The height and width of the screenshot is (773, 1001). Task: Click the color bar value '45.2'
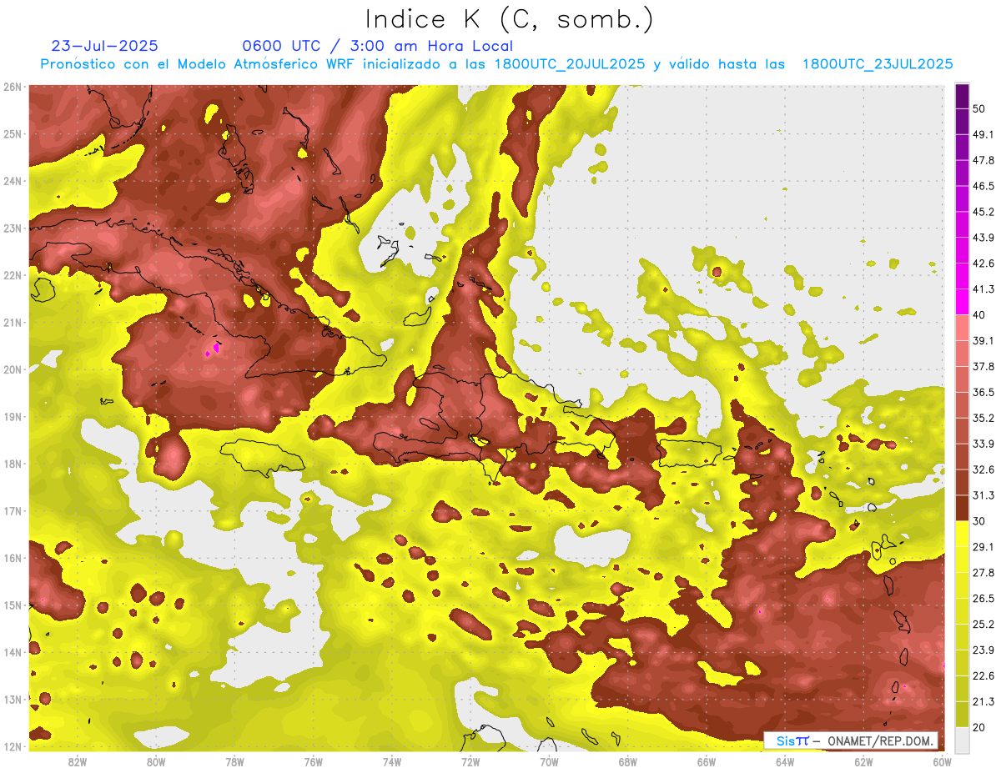983,212
